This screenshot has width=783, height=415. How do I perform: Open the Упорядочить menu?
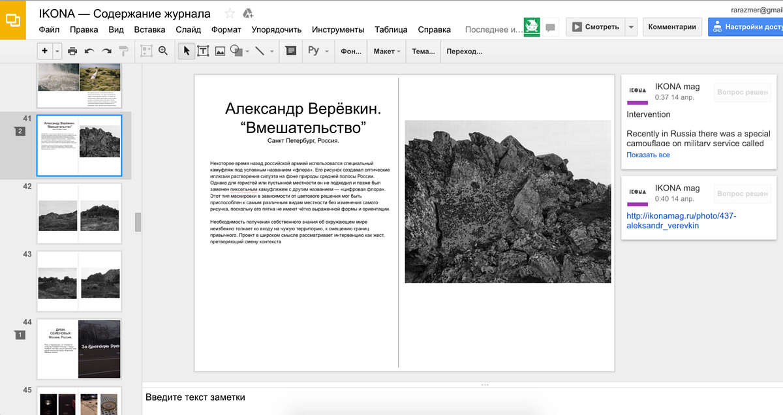coord(276,29)
